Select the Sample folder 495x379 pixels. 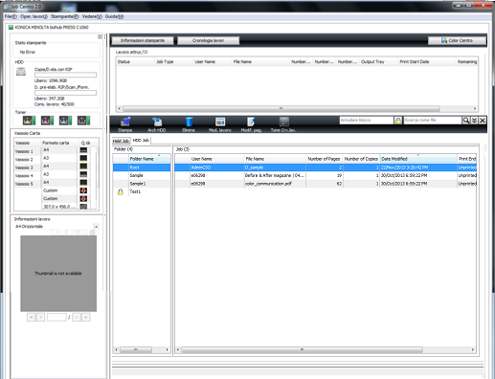[x=142, y=175]
